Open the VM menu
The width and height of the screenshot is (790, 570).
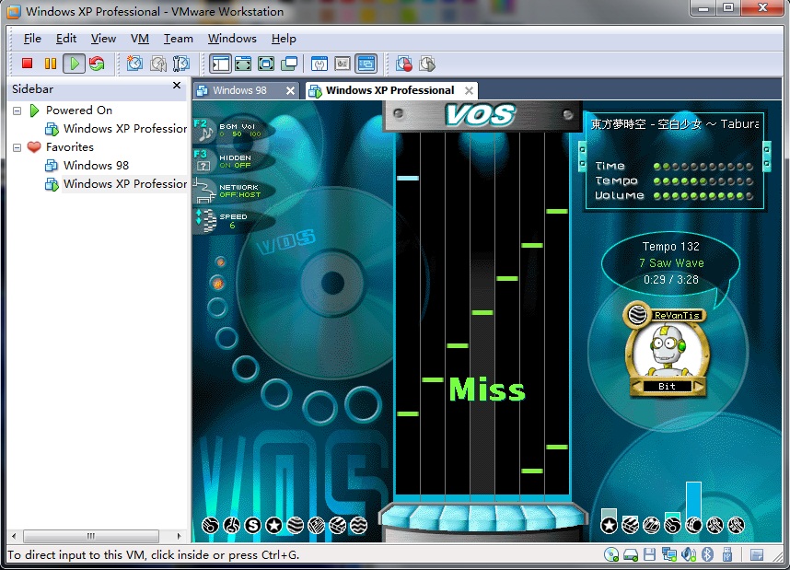pyautogui.click(x=140, y=39)
